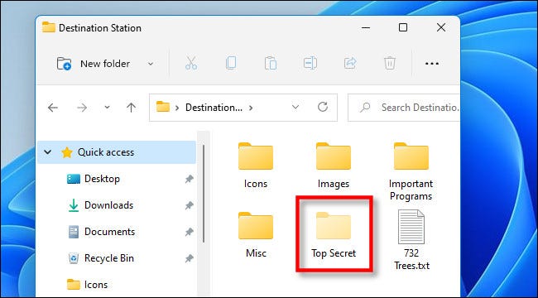The width and height of the screenshot is (538, 298).
Task: Open address bar history dropdown
Action: point(295,108)
